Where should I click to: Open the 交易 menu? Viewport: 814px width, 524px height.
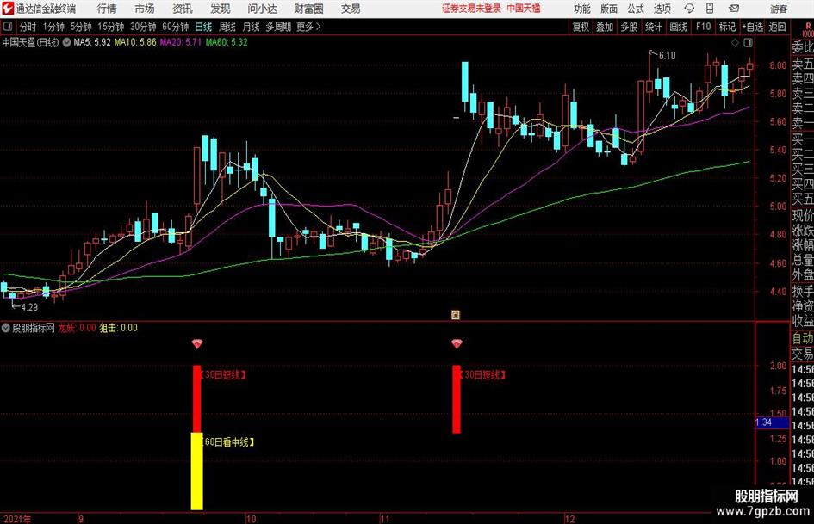pos(351,9)
